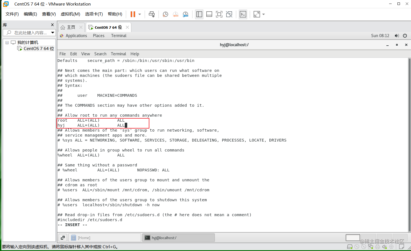This screenshot has width=411, height=251.
Task: Click the GNOME power icon
Action: 405,36
